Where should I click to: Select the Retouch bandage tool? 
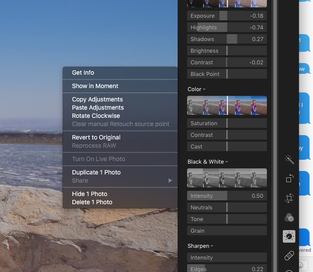click(289, 256)
